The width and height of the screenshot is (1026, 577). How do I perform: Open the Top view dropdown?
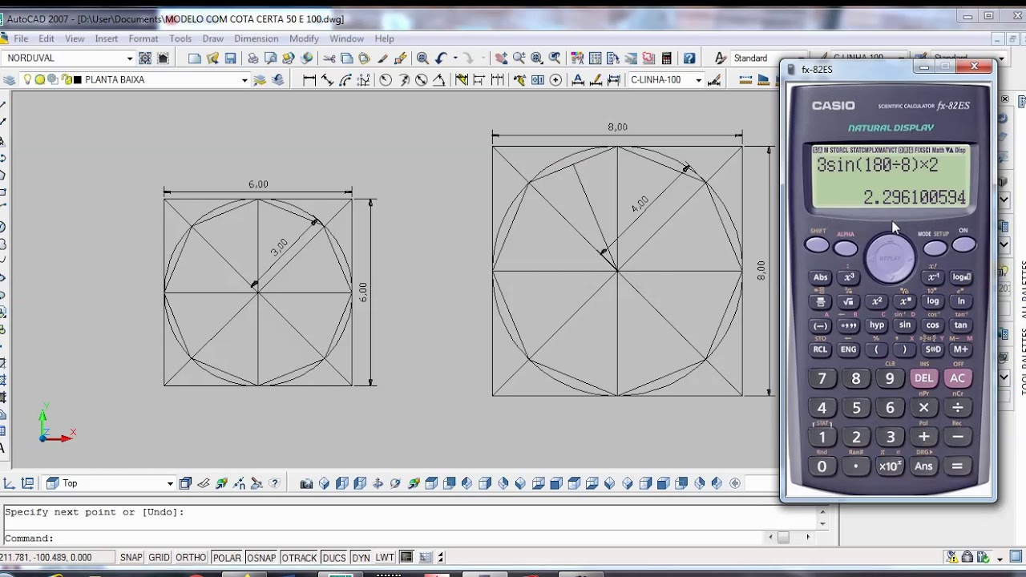point(170,483)
